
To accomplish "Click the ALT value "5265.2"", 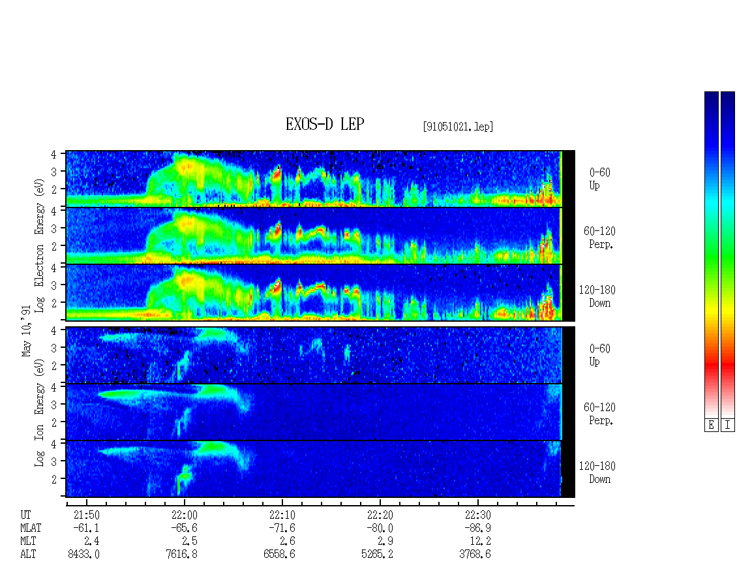I will click(x=377, y=555).
